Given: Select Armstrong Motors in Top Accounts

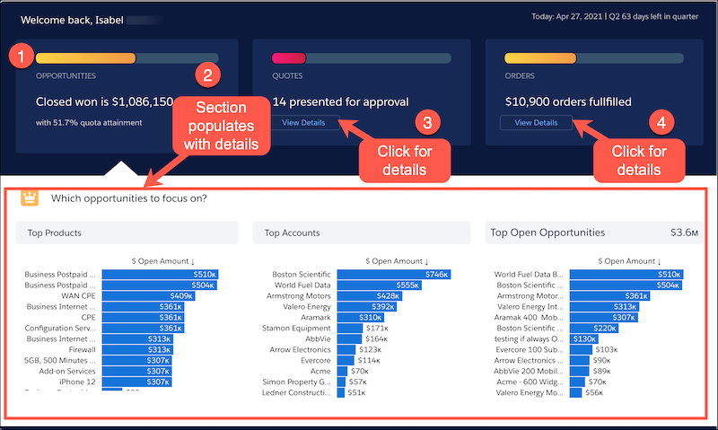Looking at the screenshot, I should pyautogui.click(x=299, y=296).
